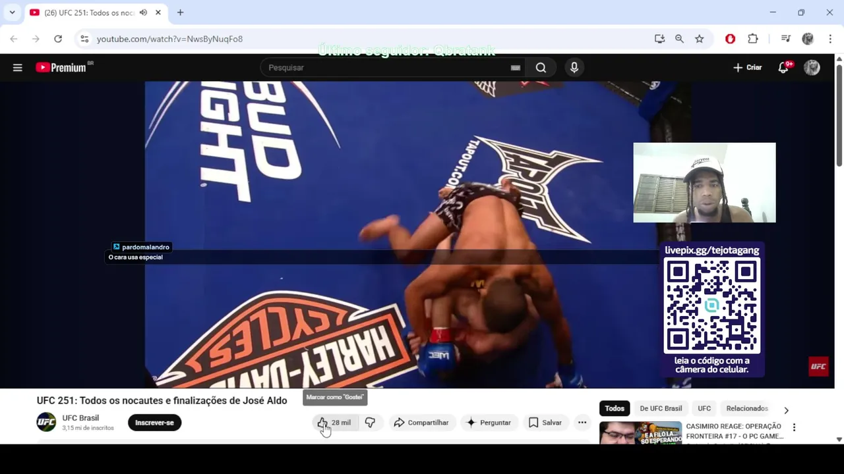The image size is (844, 474).
Task: Click the search magnifier button
Action: 541,67
